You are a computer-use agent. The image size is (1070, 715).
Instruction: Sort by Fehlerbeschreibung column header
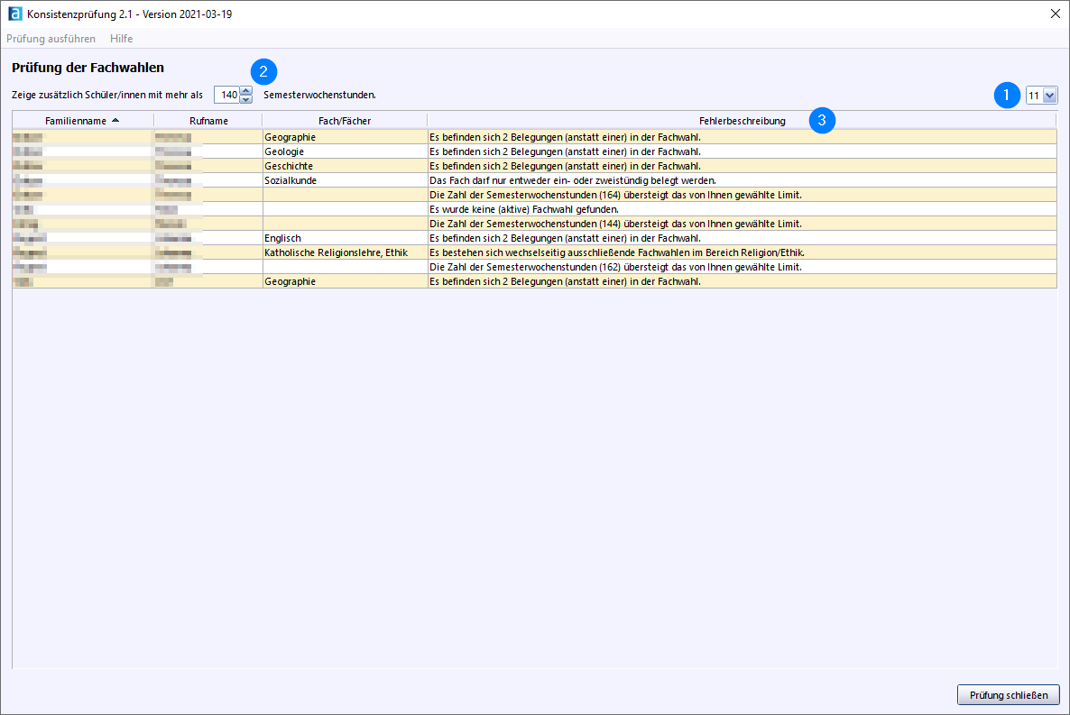[742, 121]
